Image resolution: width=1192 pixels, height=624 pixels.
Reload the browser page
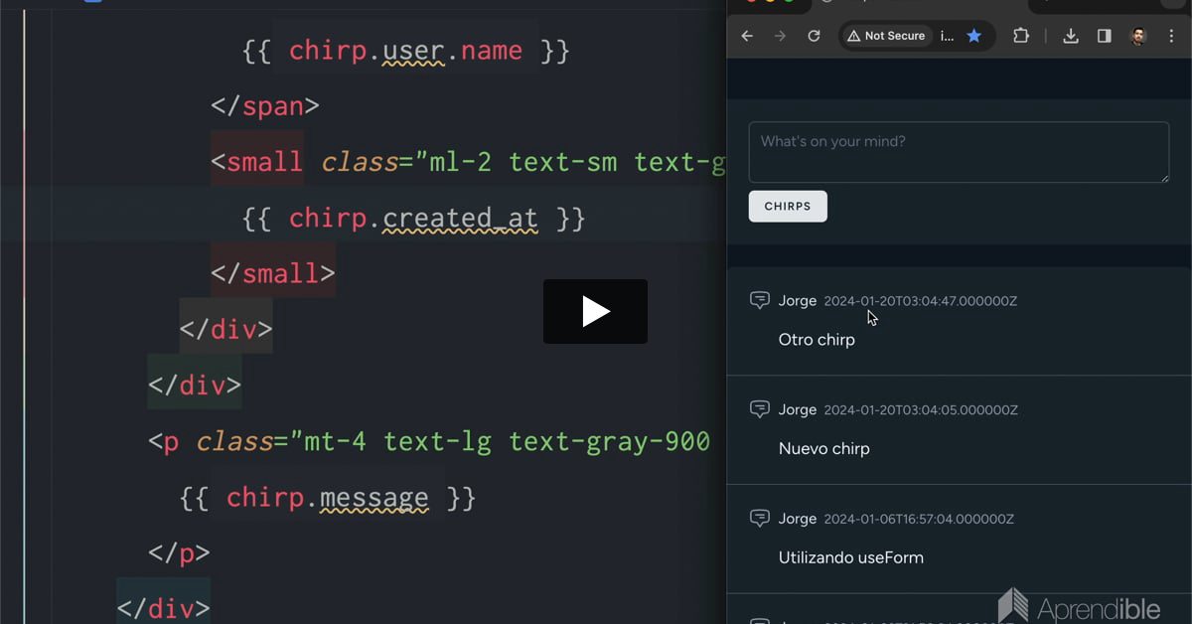pyautogui.click(x=814, y=36)
